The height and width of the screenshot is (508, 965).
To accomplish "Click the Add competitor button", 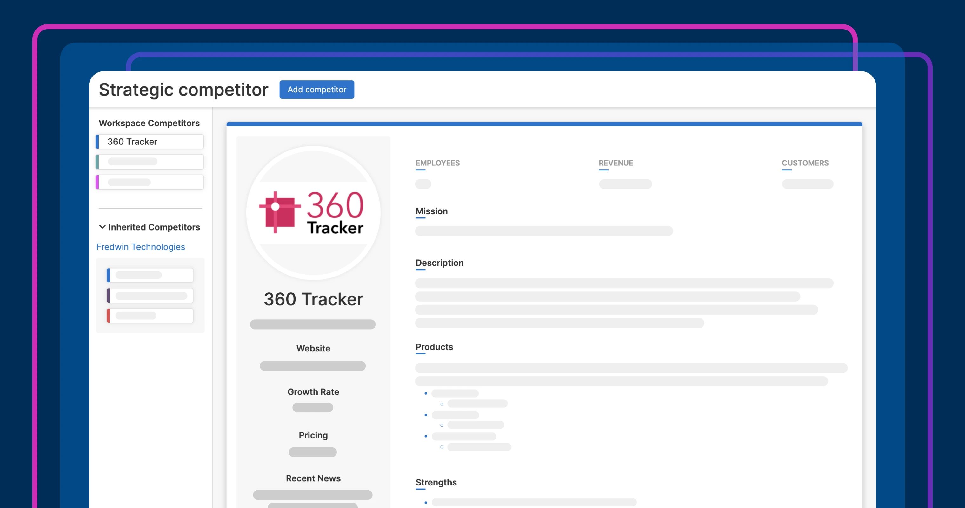I will click(316, 90).
